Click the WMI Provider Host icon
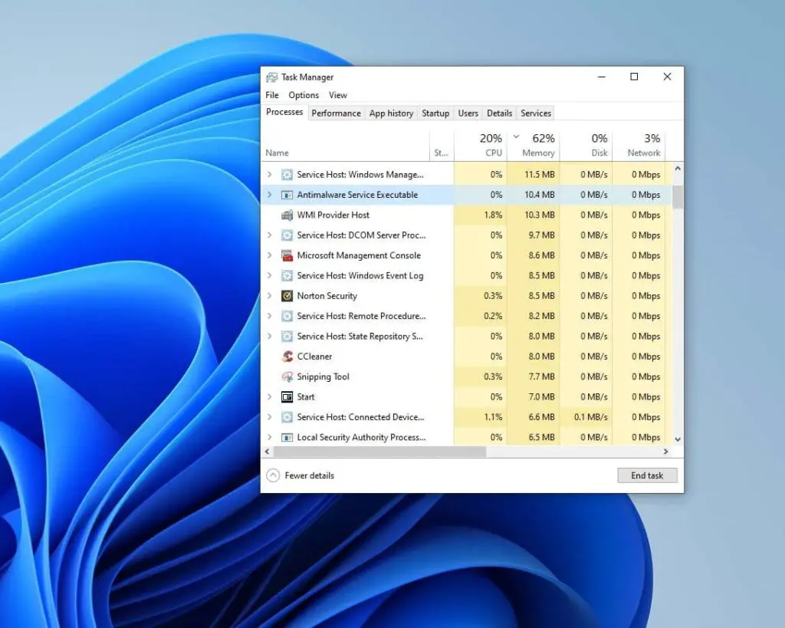This screenshot has width=785, height=628. [286, 215]
